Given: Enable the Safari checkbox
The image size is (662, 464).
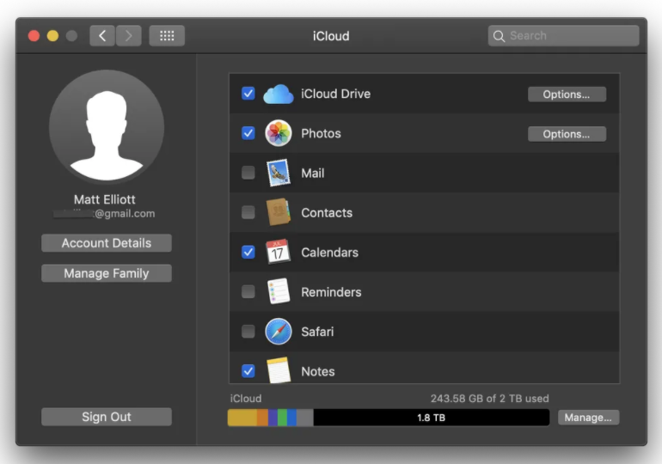Looking at the screenshot, I should coord(248,331).
